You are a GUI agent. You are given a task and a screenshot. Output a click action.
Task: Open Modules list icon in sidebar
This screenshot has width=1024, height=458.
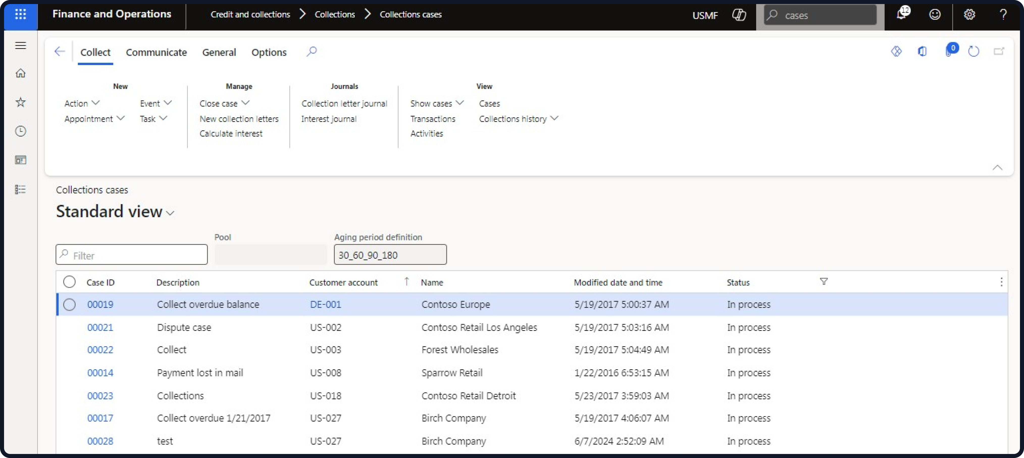coord(20,189)
